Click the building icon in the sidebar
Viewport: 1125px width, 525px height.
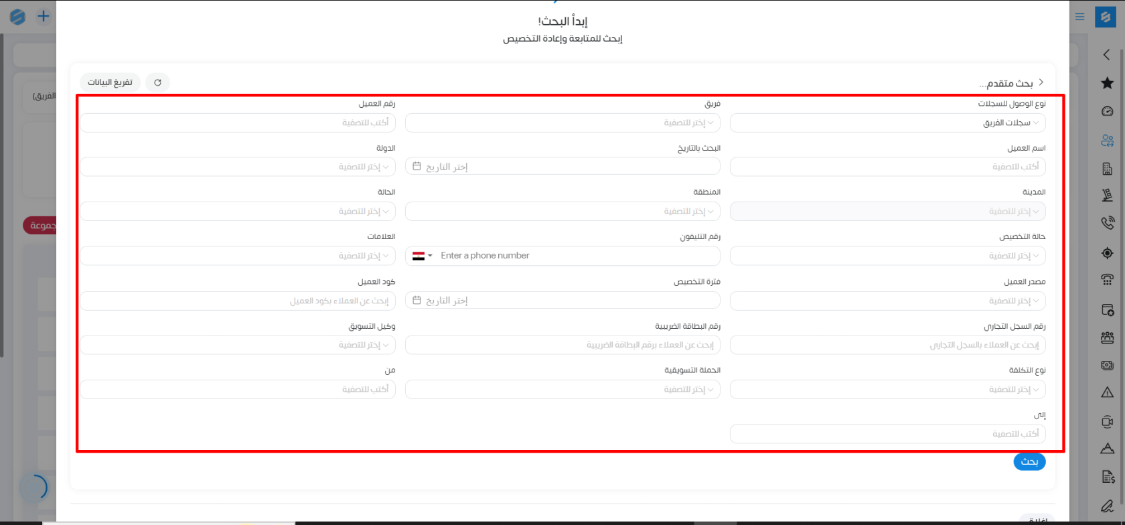[1107, 169]
